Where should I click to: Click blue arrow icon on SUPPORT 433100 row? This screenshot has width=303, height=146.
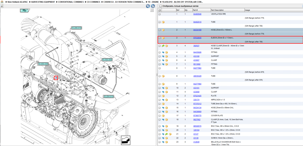(163, 56)
